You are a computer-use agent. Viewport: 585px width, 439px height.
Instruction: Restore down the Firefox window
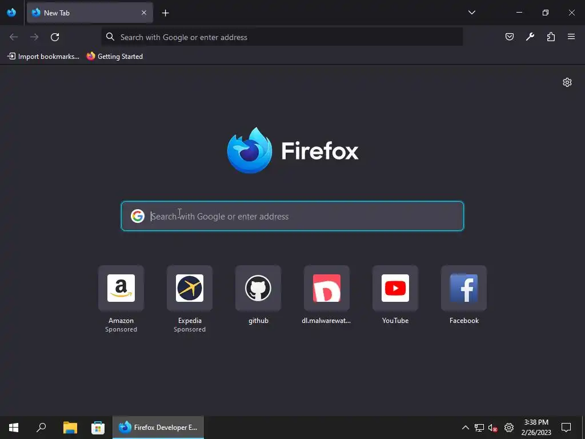pos(546,13)
